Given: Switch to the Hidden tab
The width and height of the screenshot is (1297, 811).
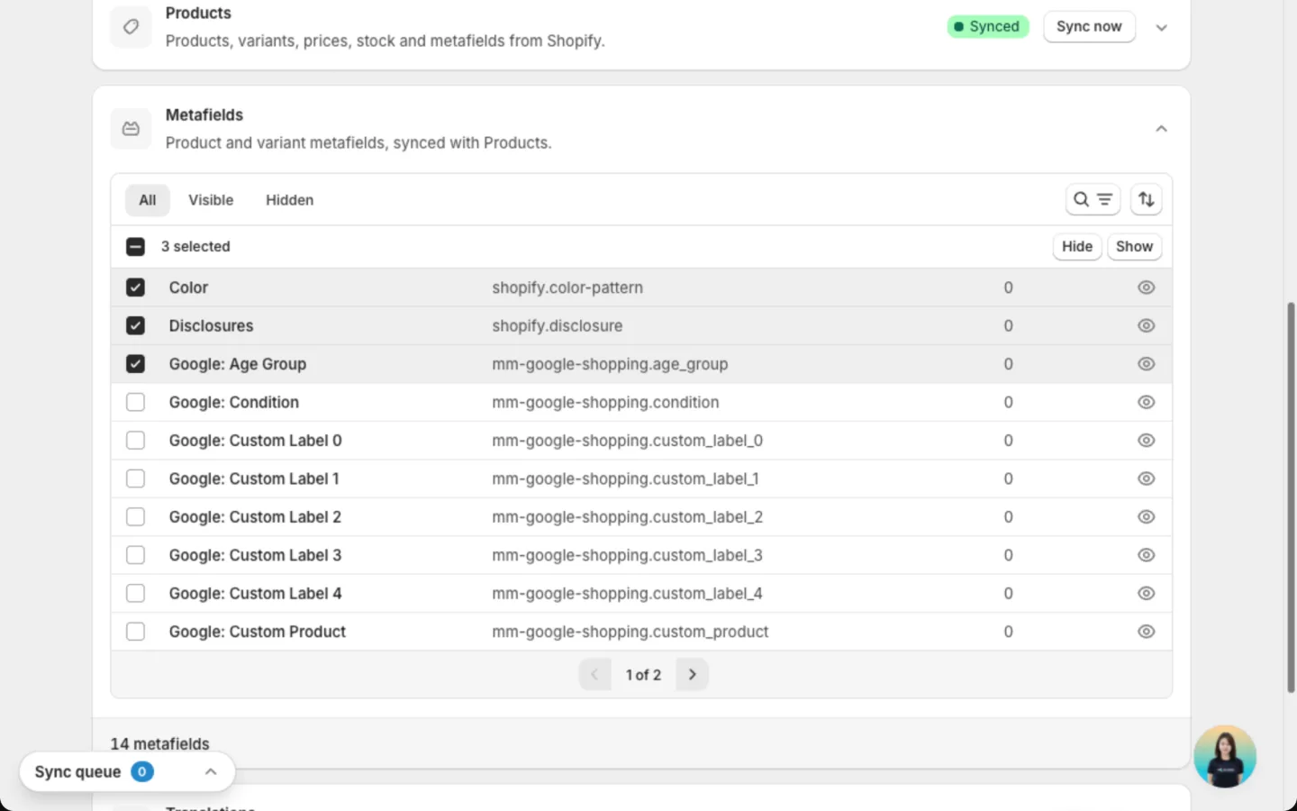Looking at the screenshot, I should (x=289, y=200).
